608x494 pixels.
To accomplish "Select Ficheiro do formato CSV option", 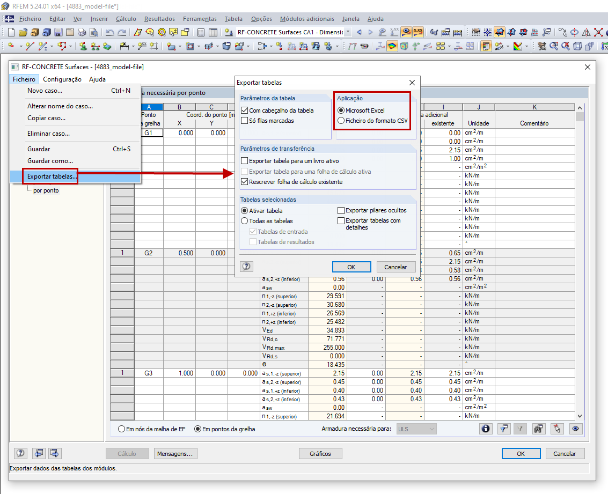I will point(341,121).
